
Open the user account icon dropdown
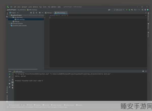pos(109,10)
